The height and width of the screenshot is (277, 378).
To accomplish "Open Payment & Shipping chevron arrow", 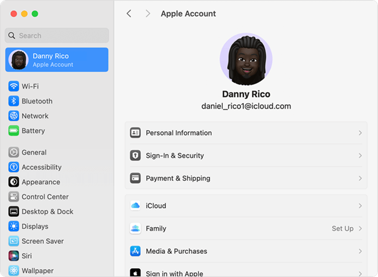I will [360, 178].
